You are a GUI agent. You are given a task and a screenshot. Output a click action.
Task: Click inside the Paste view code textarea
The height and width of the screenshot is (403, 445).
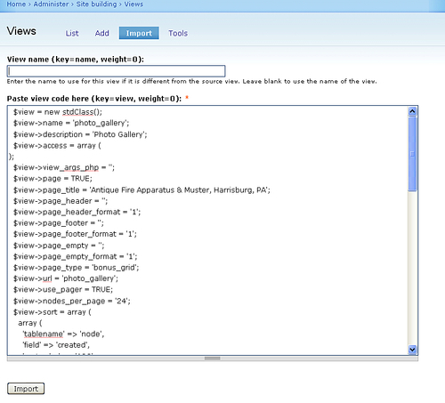click(207, 230)
